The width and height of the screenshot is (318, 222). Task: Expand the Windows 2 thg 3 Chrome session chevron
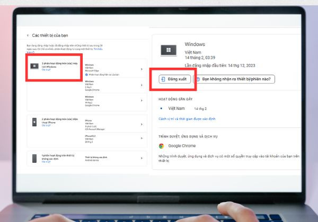pyautogui.click(x=142, y=85)
